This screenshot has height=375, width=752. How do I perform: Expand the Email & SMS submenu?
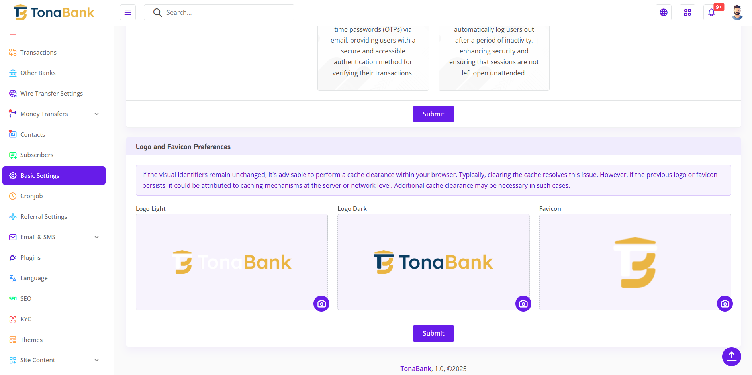tap(96, 237)
